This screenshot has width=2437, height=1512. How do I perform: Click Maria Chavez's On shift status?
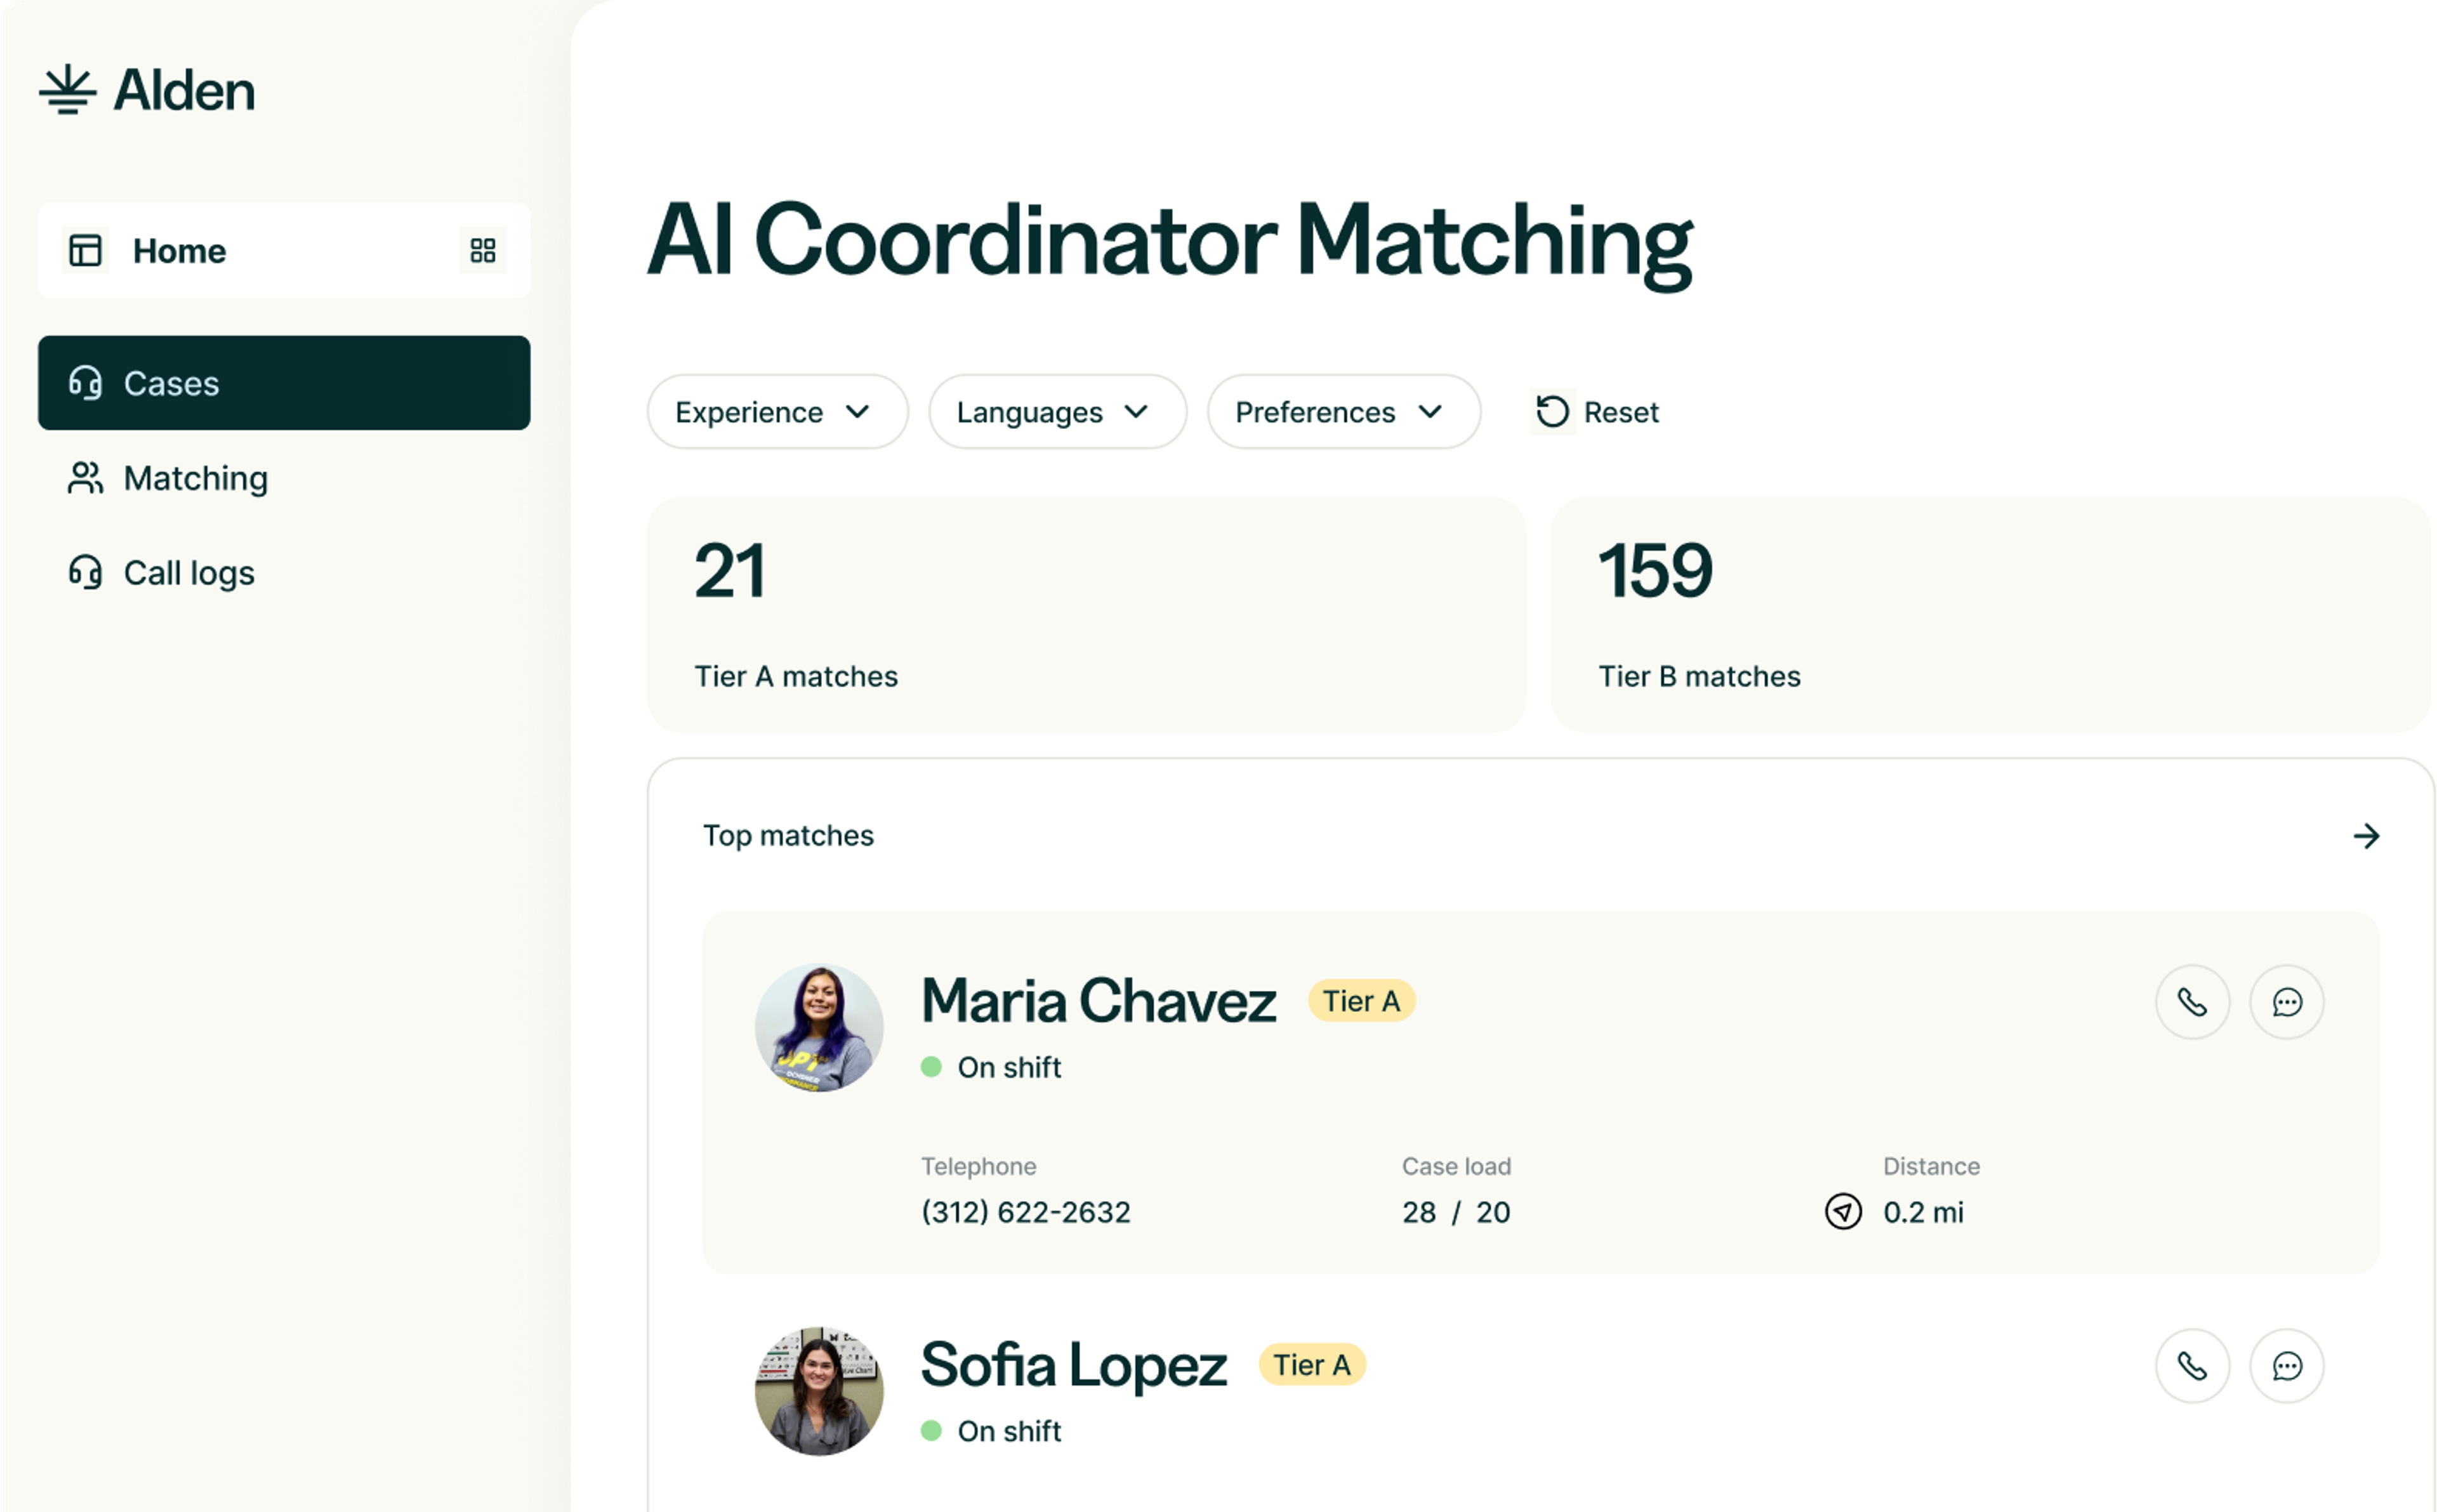coord(991,1068)
